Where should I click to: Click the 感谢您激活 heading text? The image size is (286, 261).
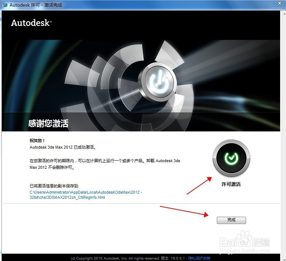coord(48,123)
